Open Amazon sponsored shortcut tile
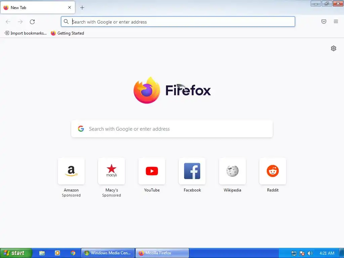Screen dimensions: 344x258 point(71,171)
